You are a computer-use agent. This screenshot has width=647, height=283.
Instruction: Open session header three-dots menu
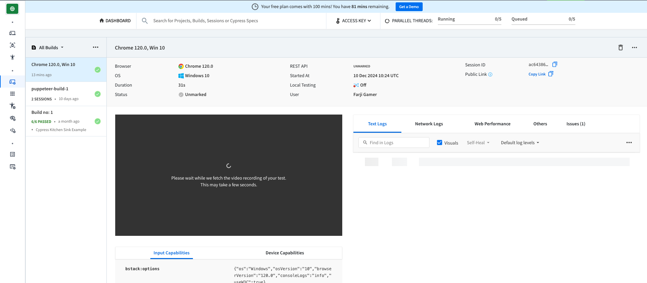634,48
